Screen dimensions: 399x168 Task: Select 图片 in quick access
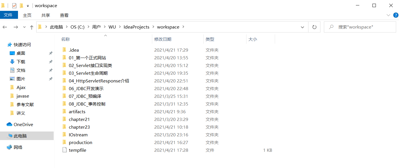coord(21,79)
